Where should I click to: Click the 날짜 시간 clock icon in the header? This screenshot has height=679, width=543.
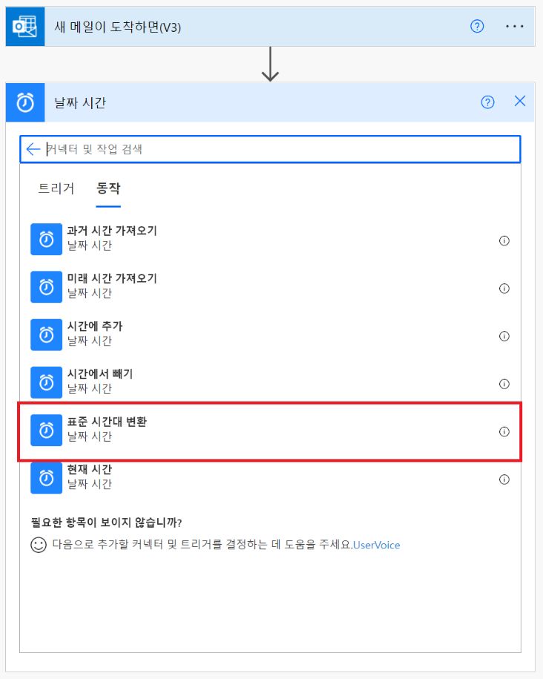tap(25, 102)
